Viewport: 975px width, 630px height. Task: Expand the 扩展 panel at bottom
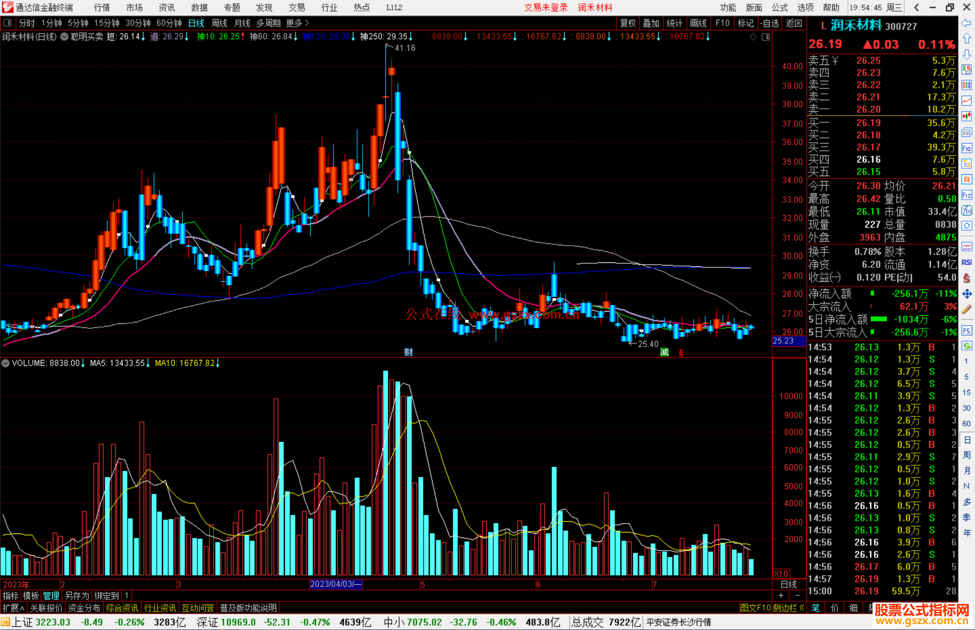(x=13, y=608)
